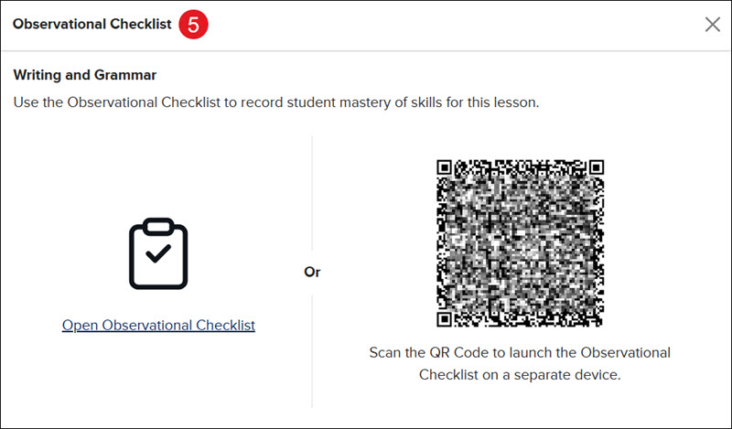Click the QR code image

(x=520, y=242)
